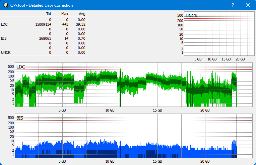Click the 15 GB axis label under UNCR graph

[226, 59]
